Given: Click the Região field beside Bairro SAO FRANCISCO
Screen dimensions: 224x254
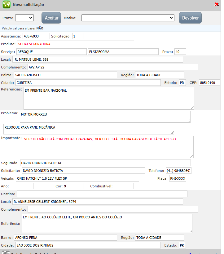Looking at the screenshot, I should point(159,75).
